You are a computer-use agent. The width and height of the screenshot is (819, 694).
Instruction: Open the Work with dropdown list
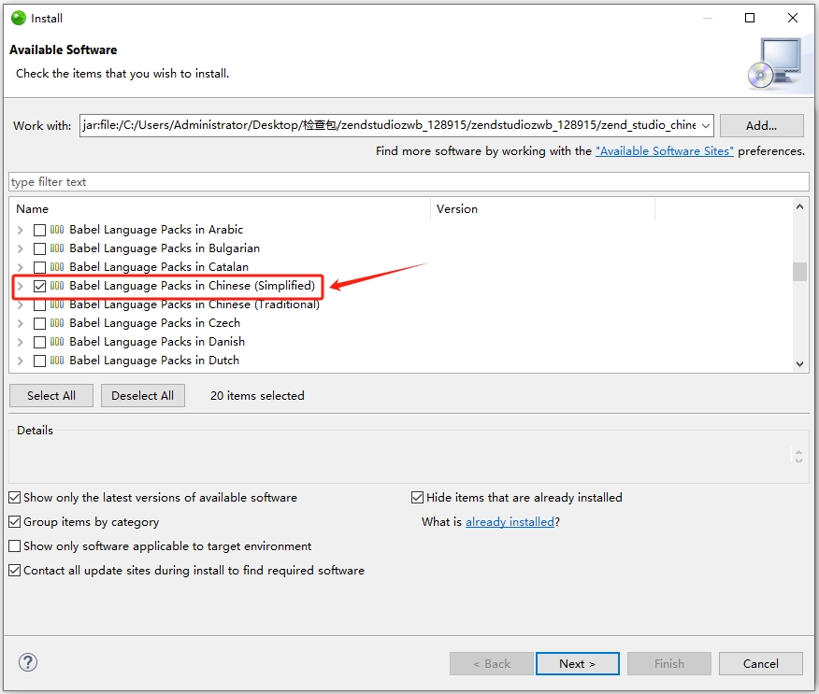706,125
